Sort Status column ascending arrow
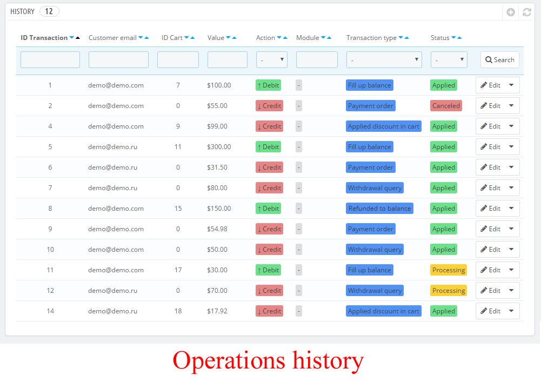The image size is (541, 382). click(x=459, y=38)
